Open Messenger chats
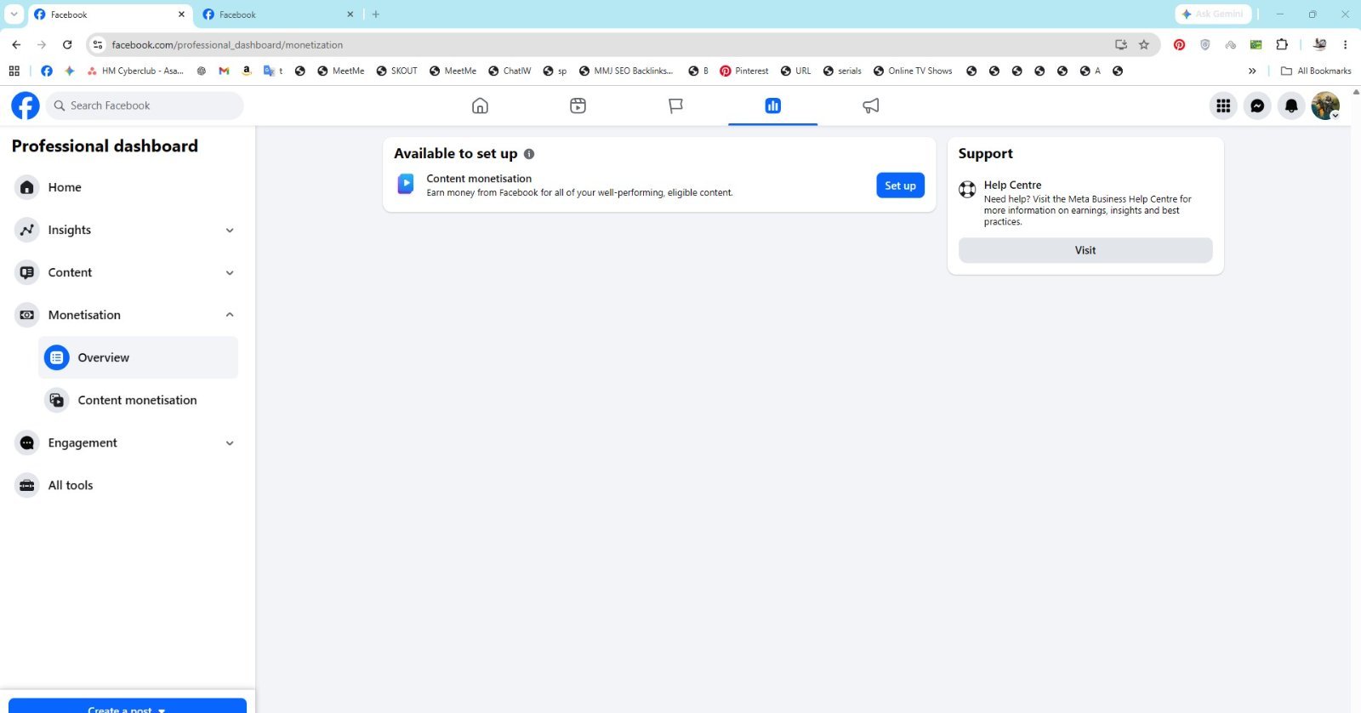1361x713 pixels. [x=1257, y=106]
